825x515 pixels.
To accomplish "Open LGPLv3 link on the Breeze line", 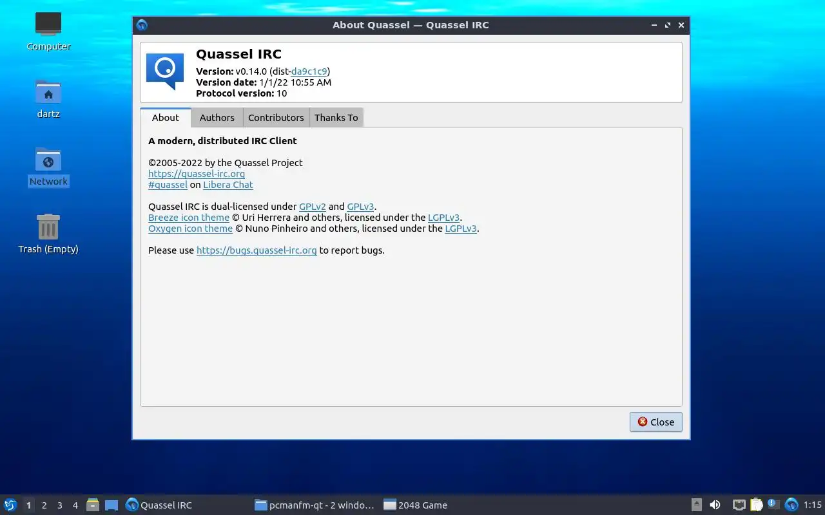I will tap(444, 218).
